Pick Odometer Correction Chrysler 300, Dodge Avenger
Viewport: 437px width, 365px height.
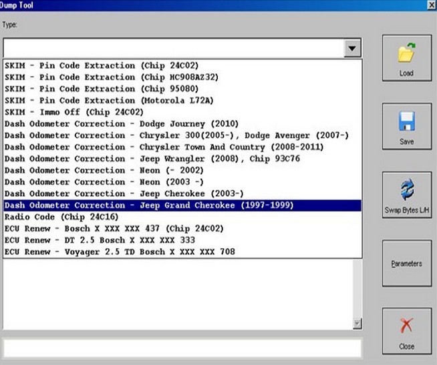(182, 135)
